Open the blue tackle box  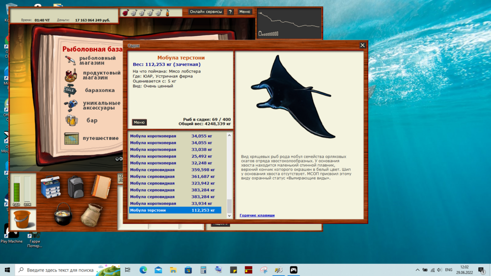pos(51,187)
